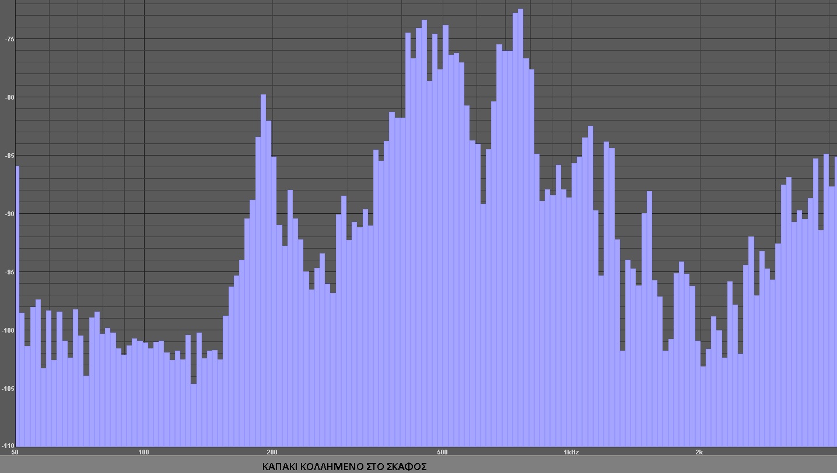837x473 pixels.
Task: Select the 2k frequency axis label
Action: [x=699, y=452]
